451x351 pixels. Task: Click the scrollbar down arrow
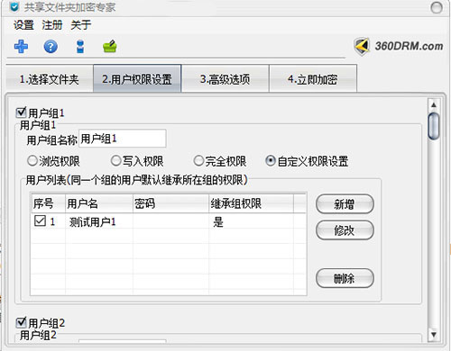pos(434,334)
